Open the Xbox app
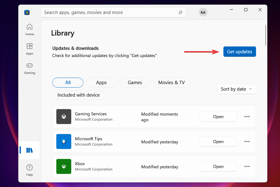Screen dimensions: 280x187 [x=218, y=166]
